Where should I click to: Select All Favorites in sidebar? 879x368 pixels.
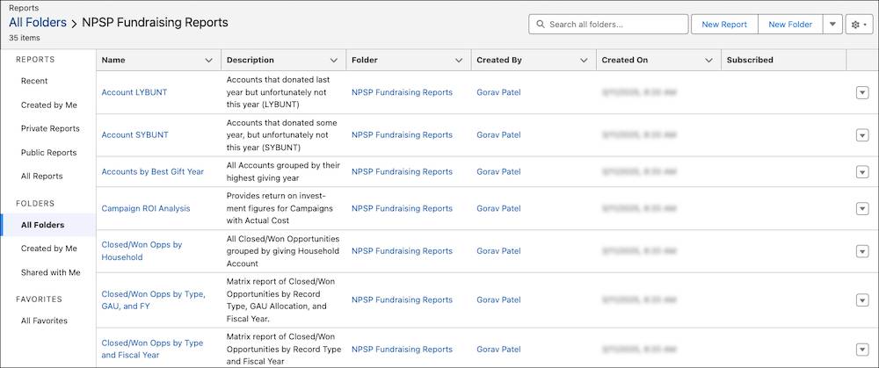(x=44, y=321)
